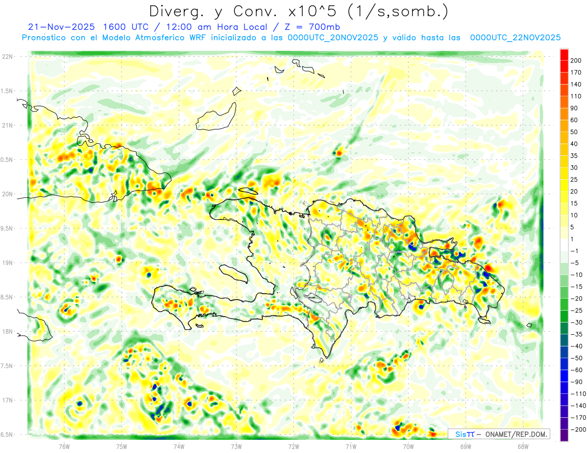Click the '69W' longitude label
This screenshot has height=453, width=587.
(466, 446)
